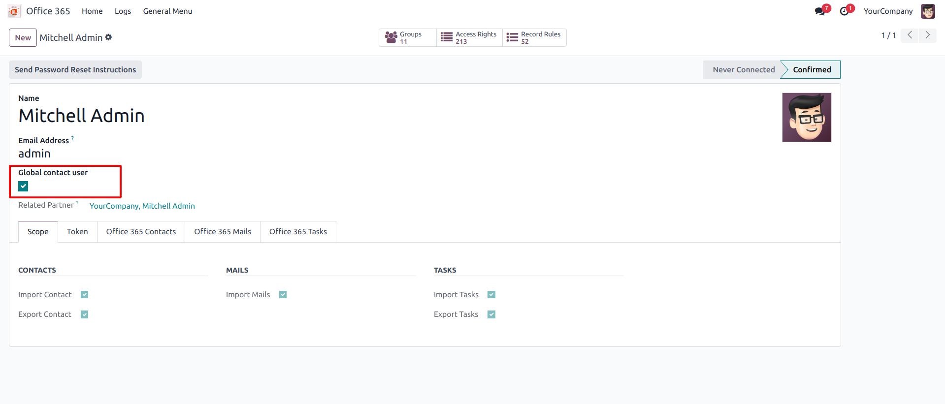This screenshot has width=945, height=404.
Task: Click the Office 365 app logo icon
Action: [x=14, y=11]
